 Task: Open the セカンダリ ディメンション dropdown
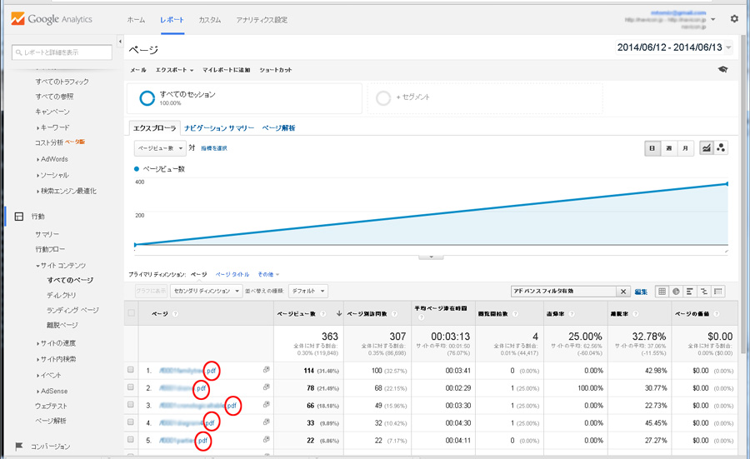click(206, 291)
